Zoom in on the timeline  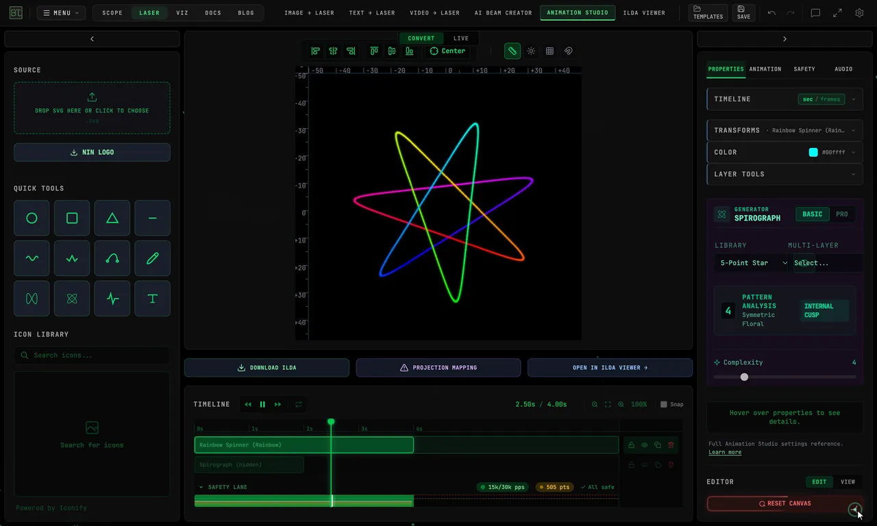point(621,405)
